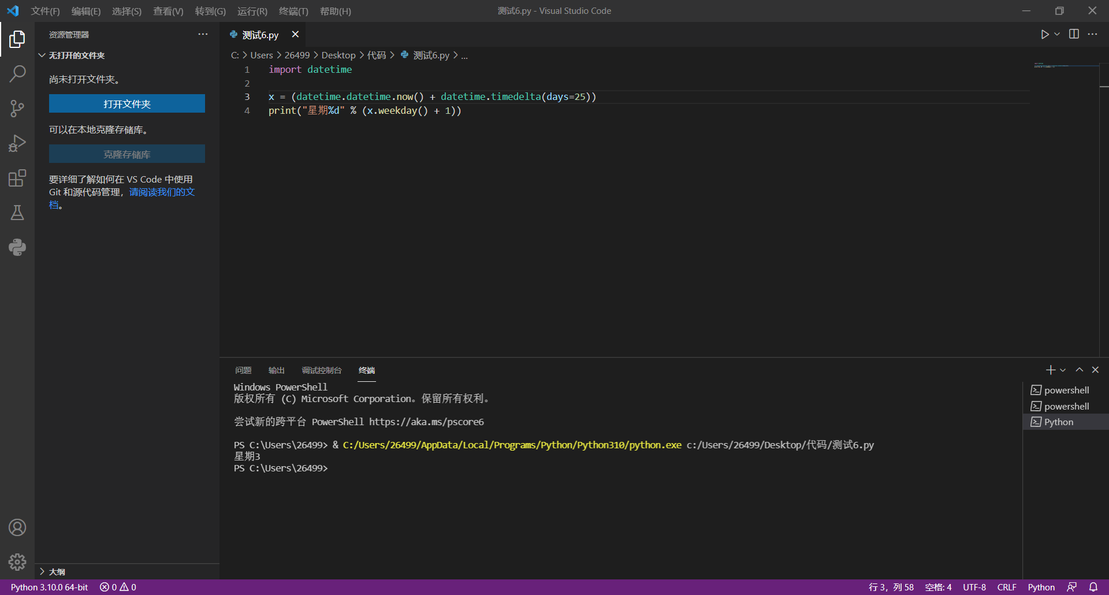Screen dimensions: 1109x595
Task: Open the 转到(G) menu
Action: pos(210,11)
